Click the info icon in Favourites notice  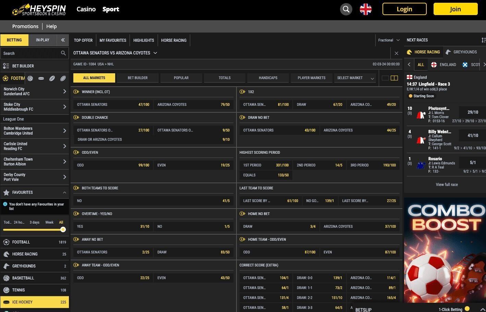click(x=5, y=204)
